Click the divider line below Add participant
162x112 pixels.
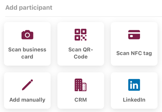84,17
